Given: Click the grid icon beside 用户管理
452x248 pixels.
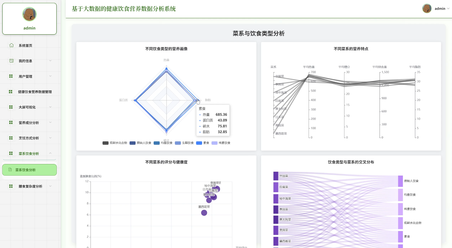Looking at the screenshot, I should click(11, 76).
